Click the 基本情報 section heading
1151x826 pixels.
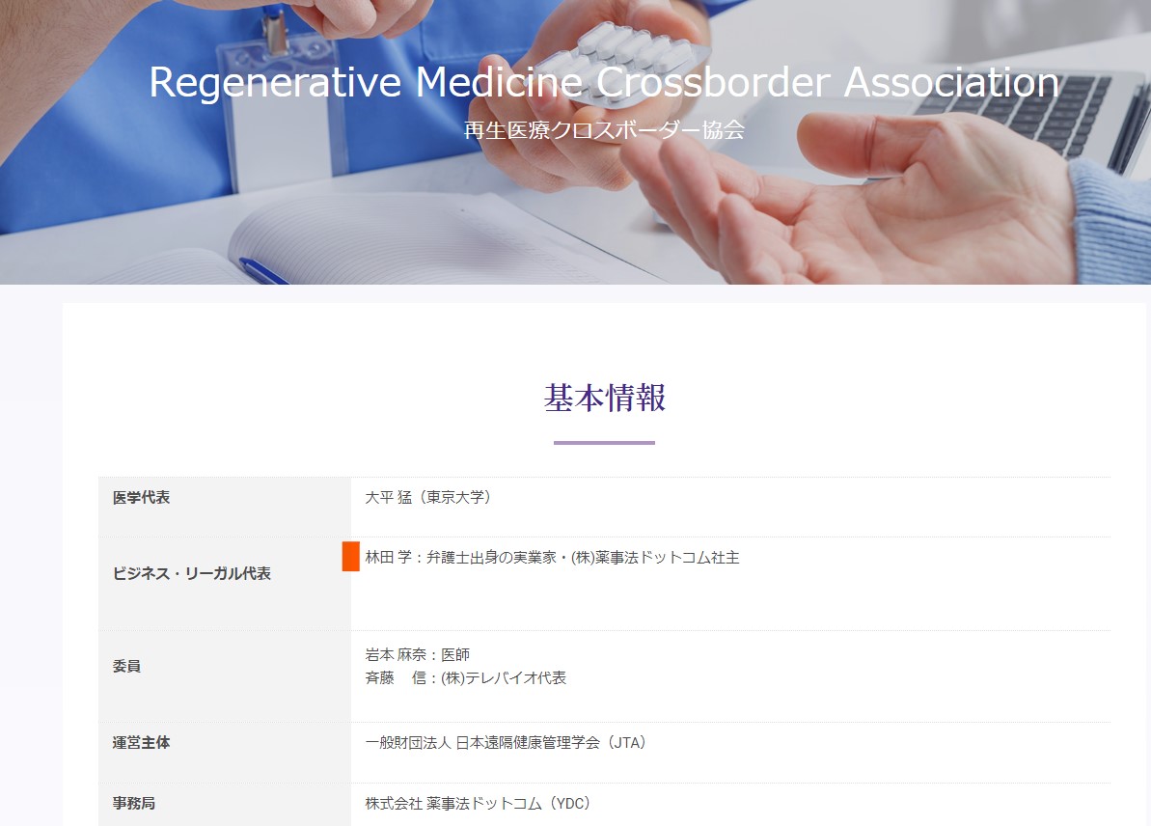point(604,398)
